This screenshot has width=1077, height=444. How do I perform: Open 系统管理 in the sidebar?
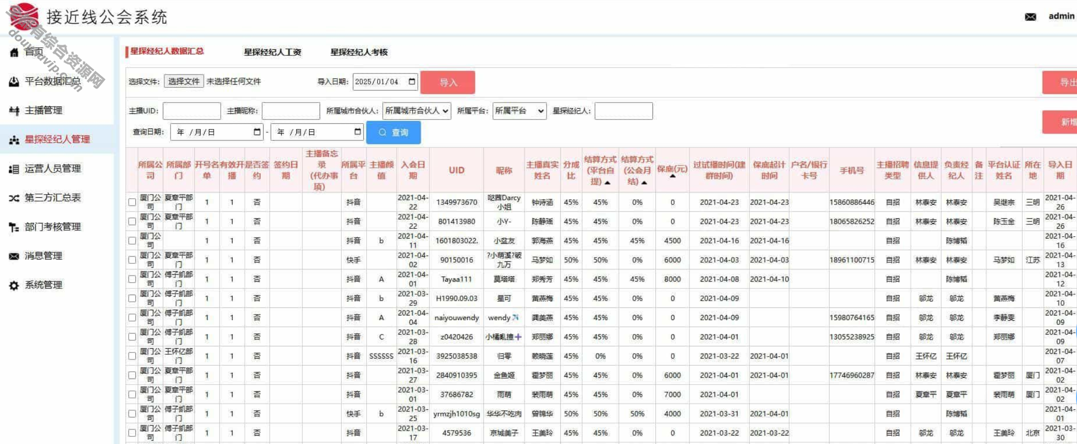point(43,285)
